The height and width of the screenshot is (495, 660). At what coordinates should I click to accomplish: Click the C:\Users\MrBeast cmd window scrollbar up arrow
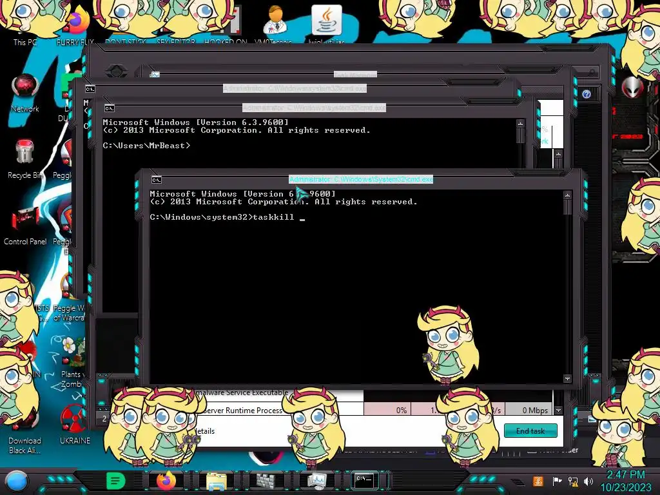pyautogui.click(x=520, y=124)
